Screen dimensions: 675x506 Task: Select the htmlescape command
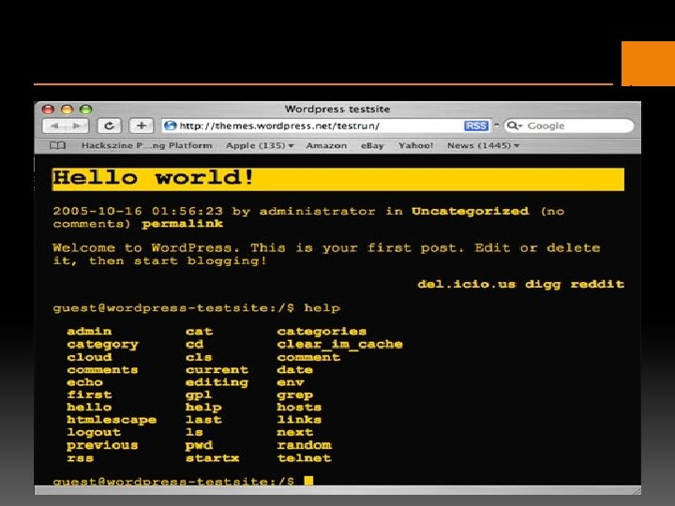[112, 420]
